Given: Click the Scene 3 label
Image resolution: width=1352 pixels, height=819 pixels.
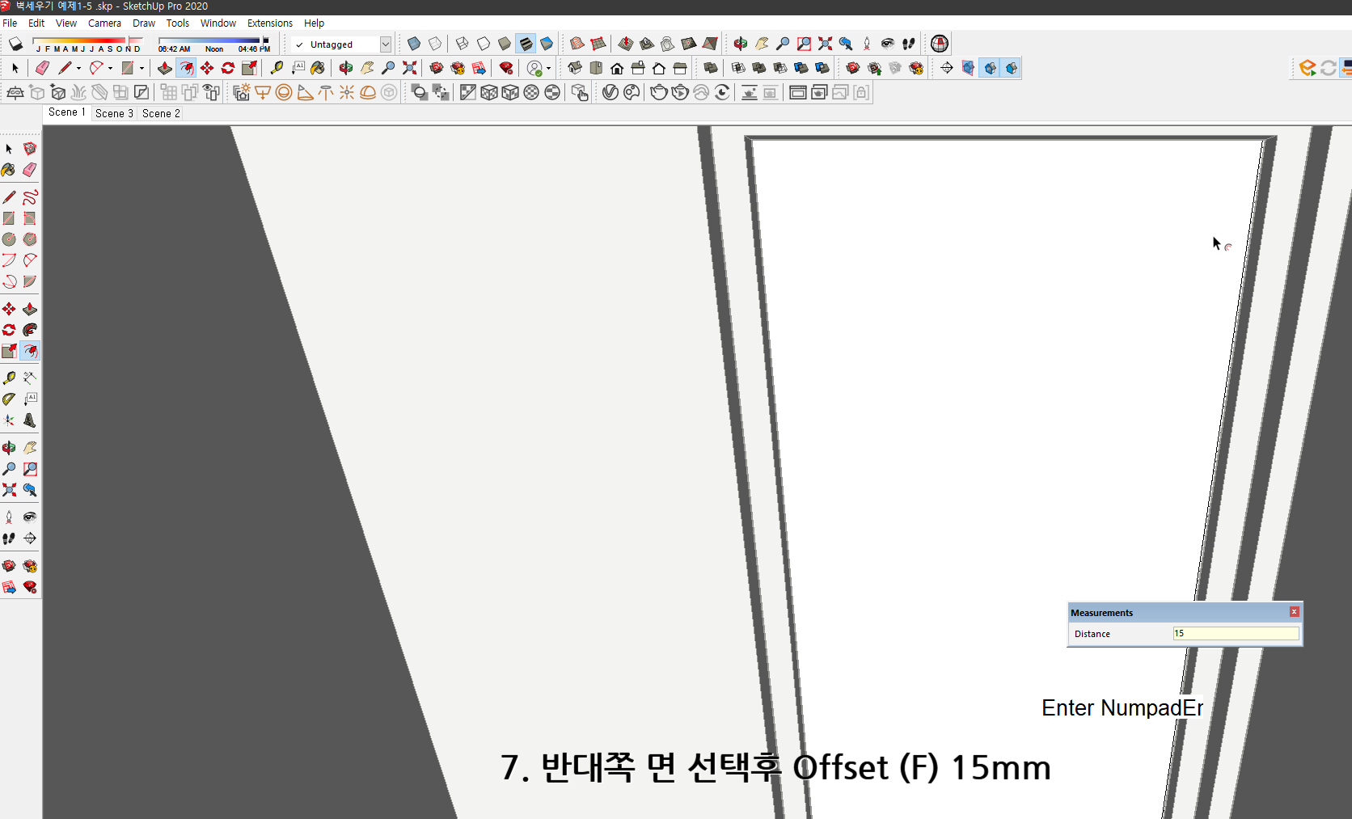Looking at the screenshot, I should (113, 113).
